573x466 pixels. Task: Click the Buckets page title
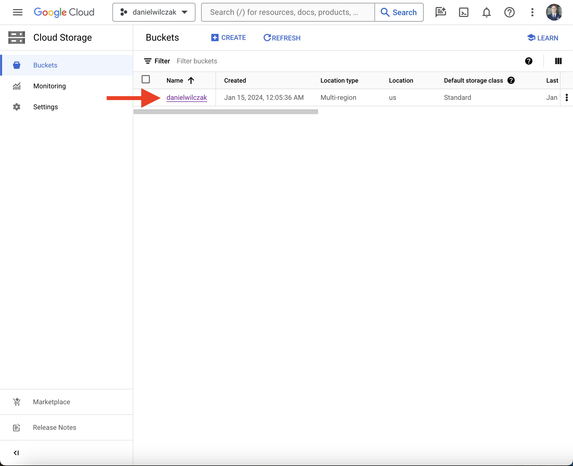click(x=162, y=38)
